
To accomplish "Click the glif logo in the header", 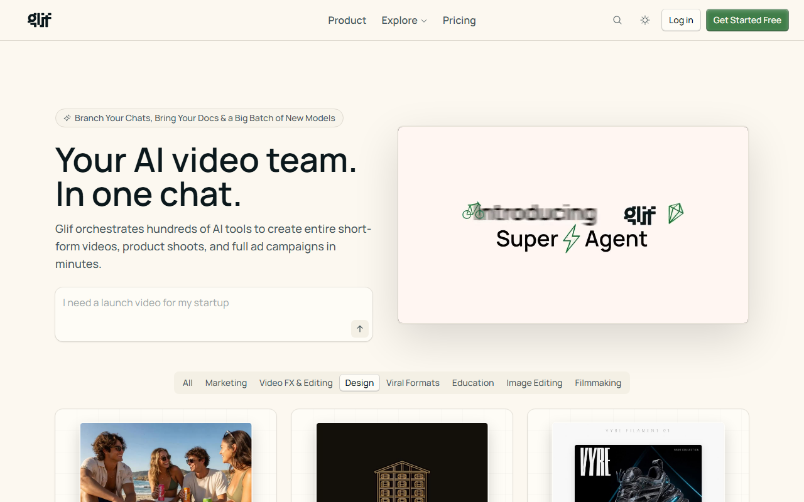I will click(40, 20).
